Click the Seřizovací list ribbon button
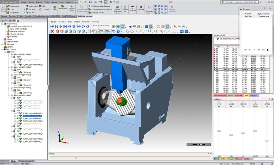This screenshot has width=274, height=165. [x=149, y=10]
